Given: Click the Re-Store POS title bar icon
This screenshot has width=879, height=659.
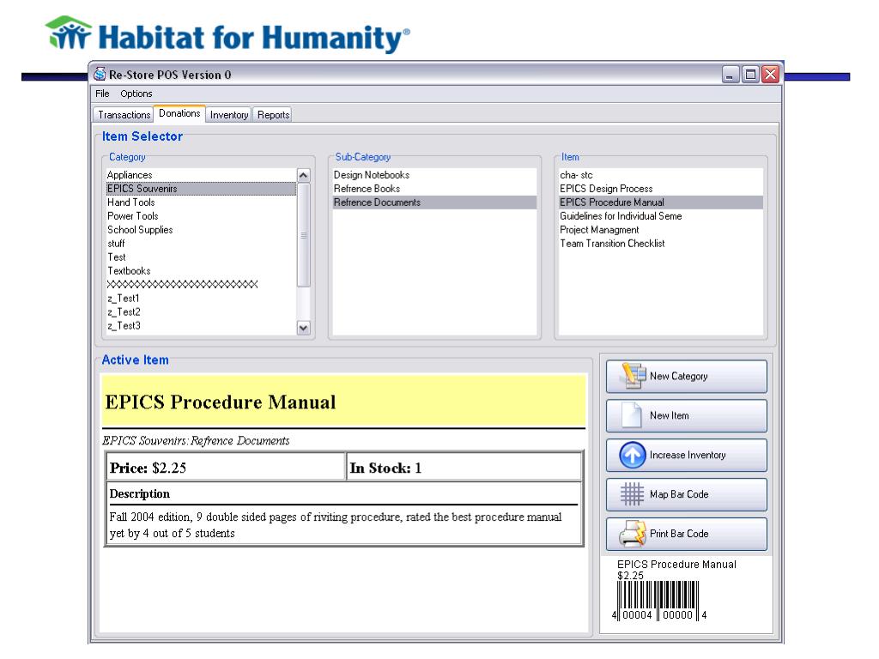Looking at the screenshot, I should tap(100, 74).
